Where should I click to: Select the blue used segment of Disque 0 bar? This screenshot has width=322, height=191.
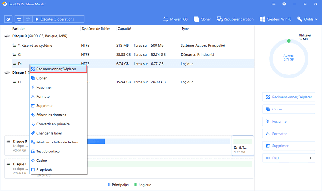pos(96,141)
